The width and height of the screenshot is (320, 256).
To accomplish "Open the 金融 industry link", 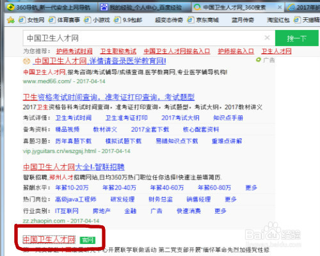I will point(131,211).
